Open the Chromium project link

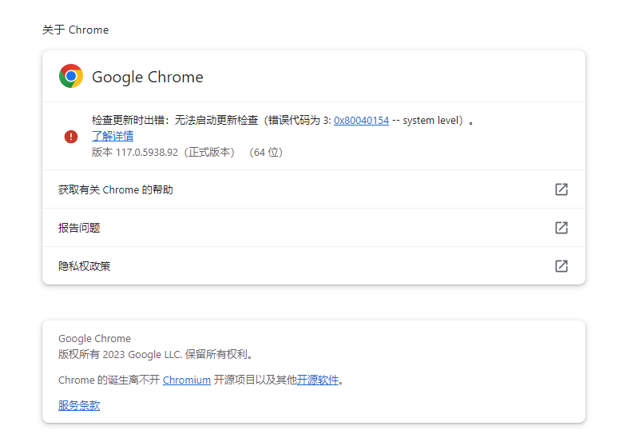point(187,380)
